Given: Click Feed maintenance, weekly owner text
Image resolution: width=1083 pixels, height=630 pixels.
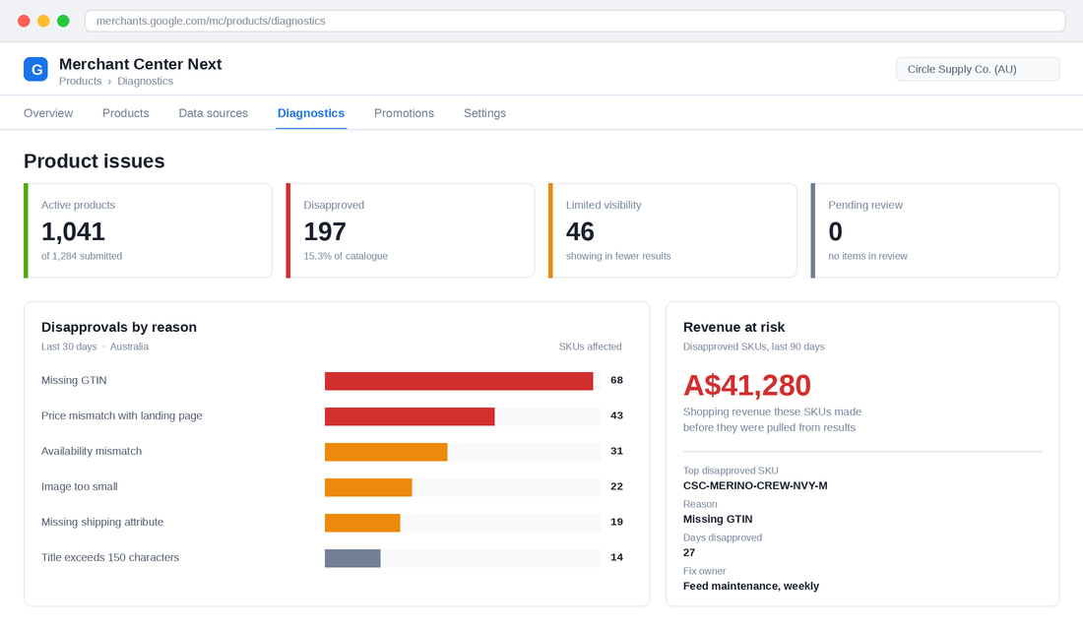Looking at the screenshot, I should [x=751, y=587].
